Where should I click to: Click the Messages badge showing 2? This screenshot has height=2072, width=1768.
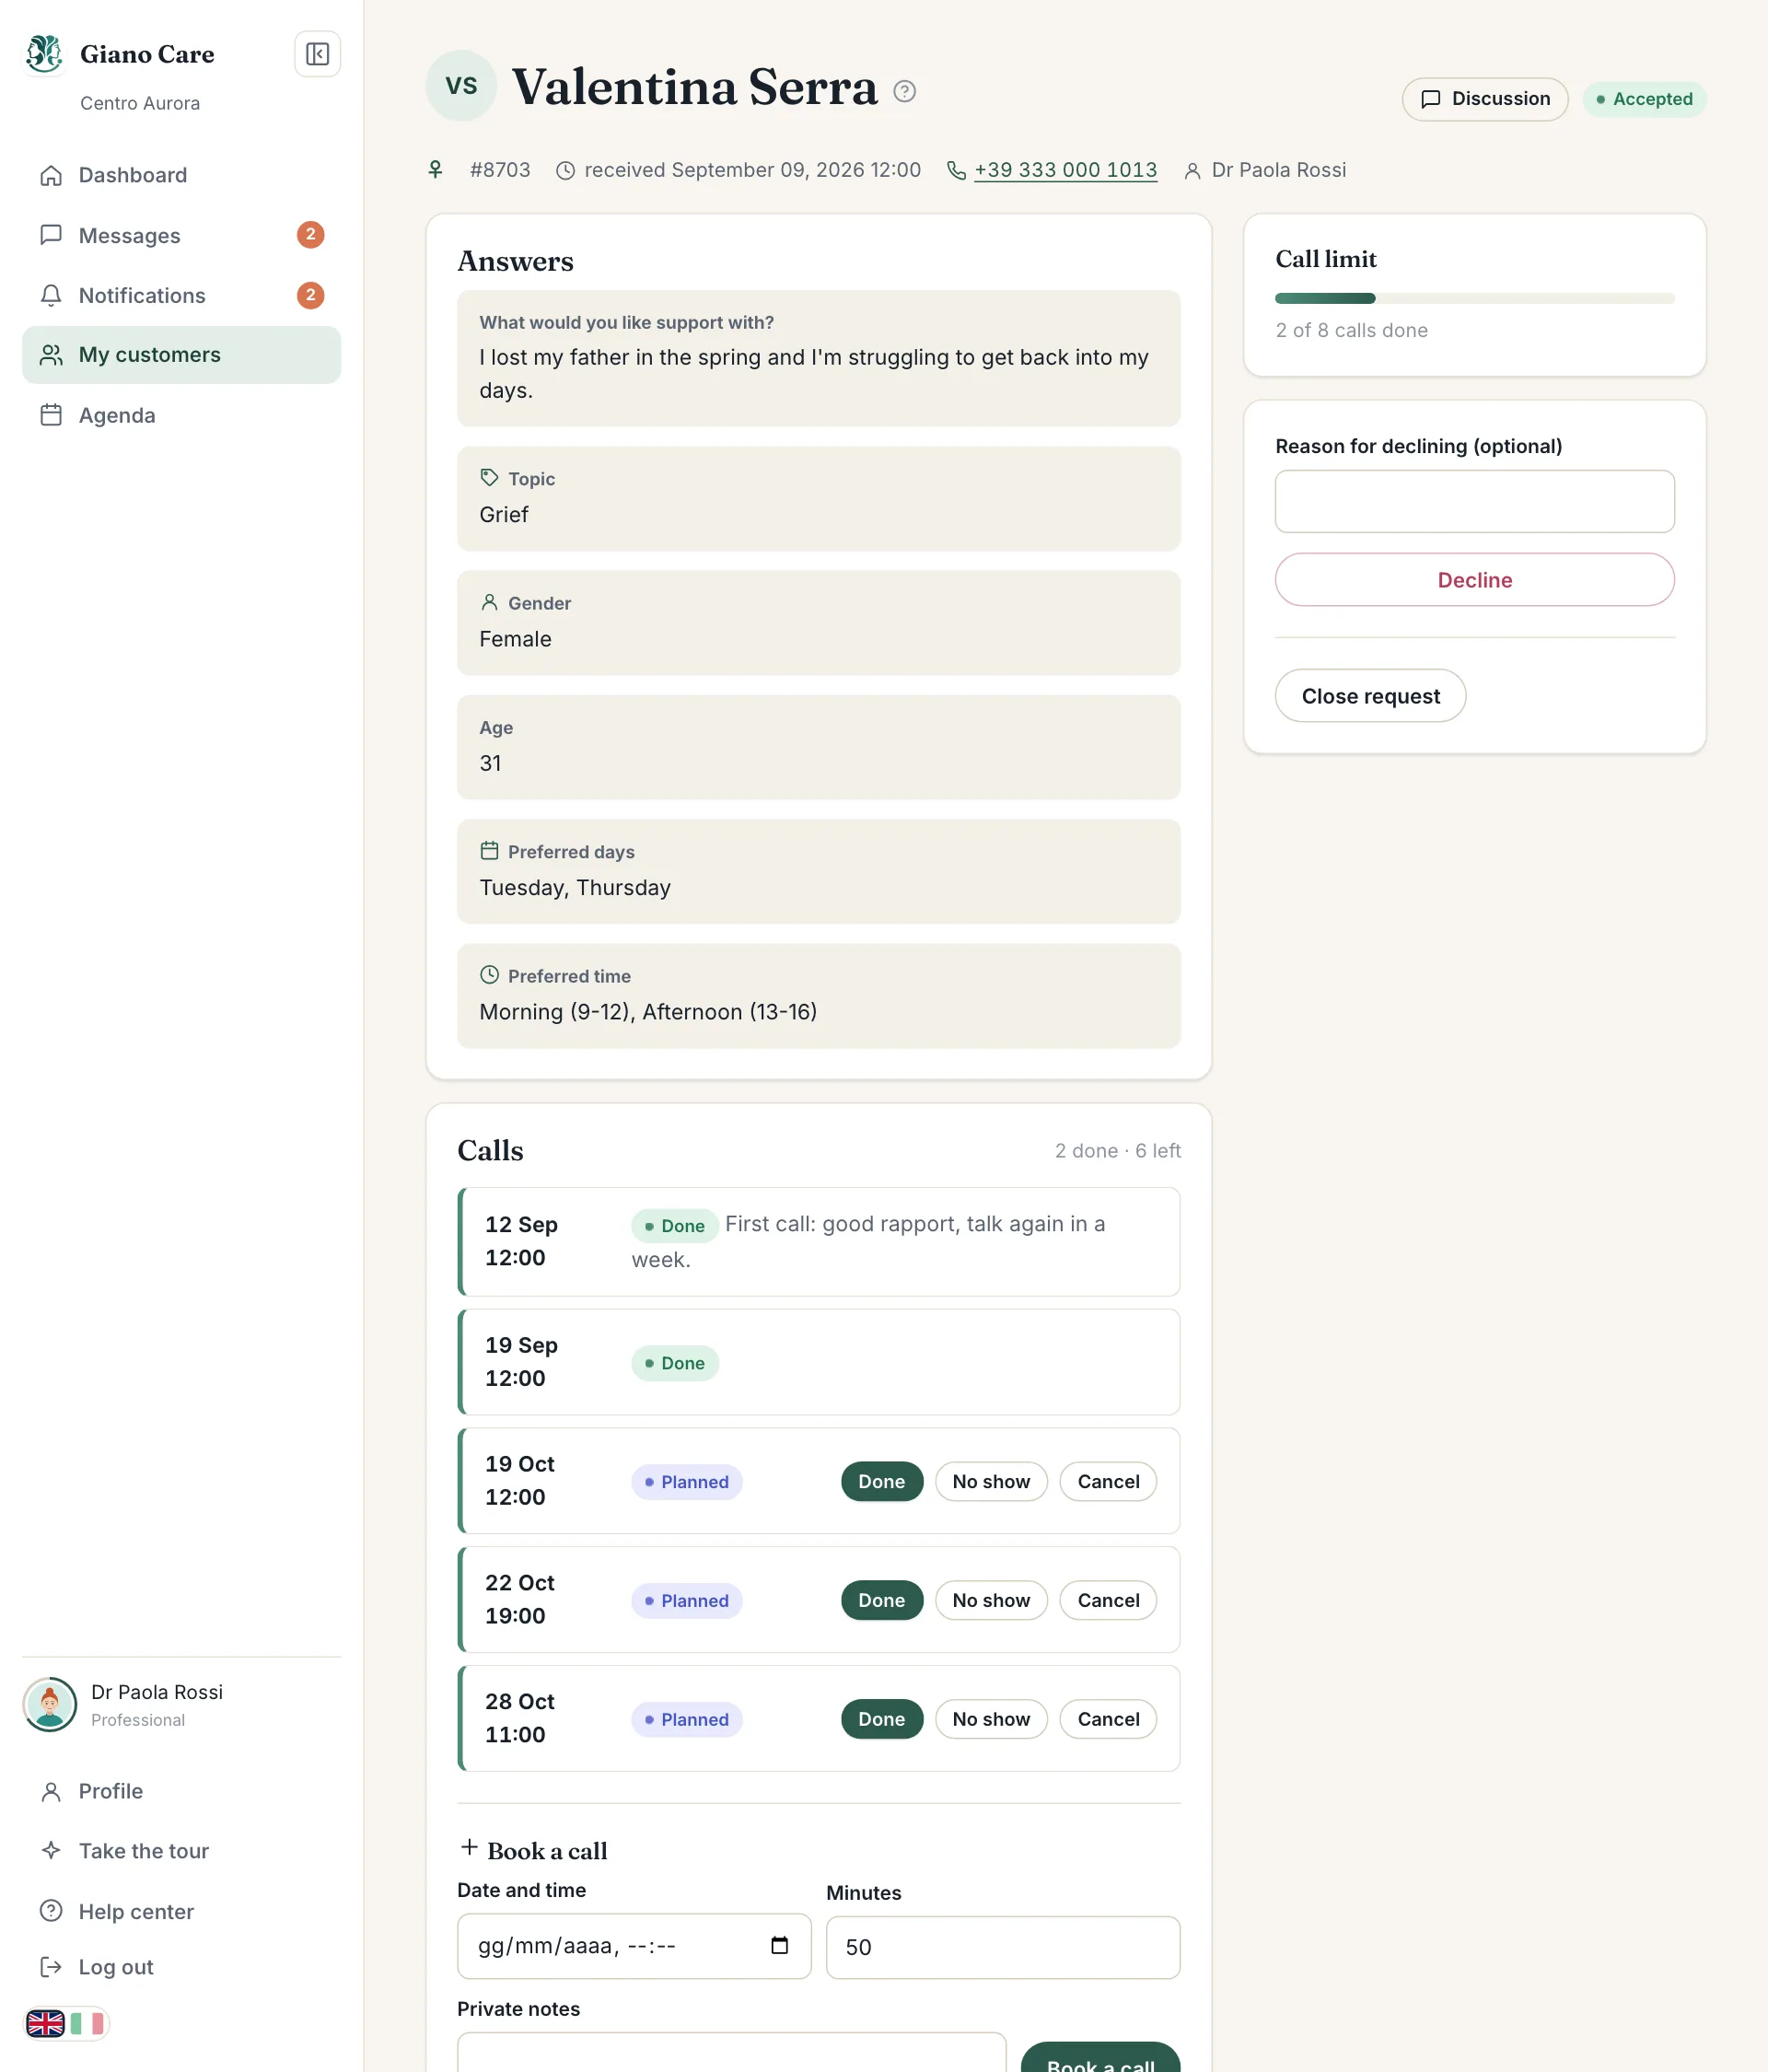pyautogui.click(x=310, y=235)
